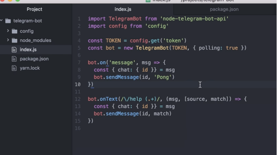This screenshot has height=155, width=277.
Task: Click the Project panel header
Action: pyautogui.click(x=34, y=9)
